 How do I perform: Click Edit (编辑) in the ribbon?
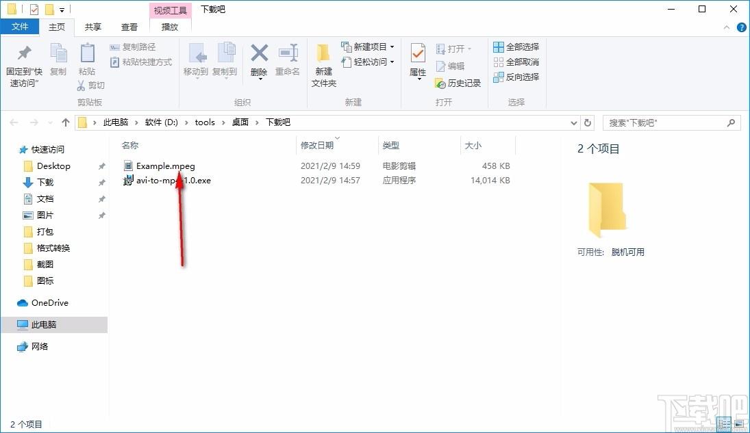pyautogui.click(x=450, y=66)
